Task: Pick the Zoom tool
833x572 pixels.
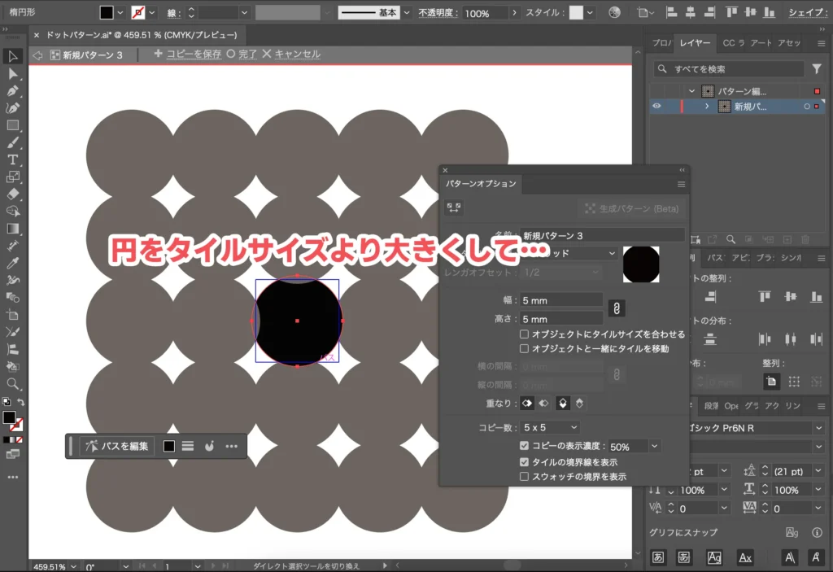Action: [x=12, y=382]
